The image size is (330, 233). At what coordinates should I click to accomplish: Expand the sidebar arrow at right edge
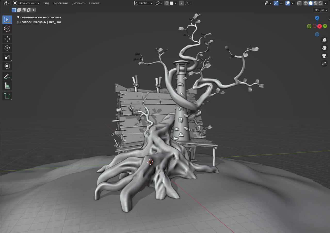(329, 19)
